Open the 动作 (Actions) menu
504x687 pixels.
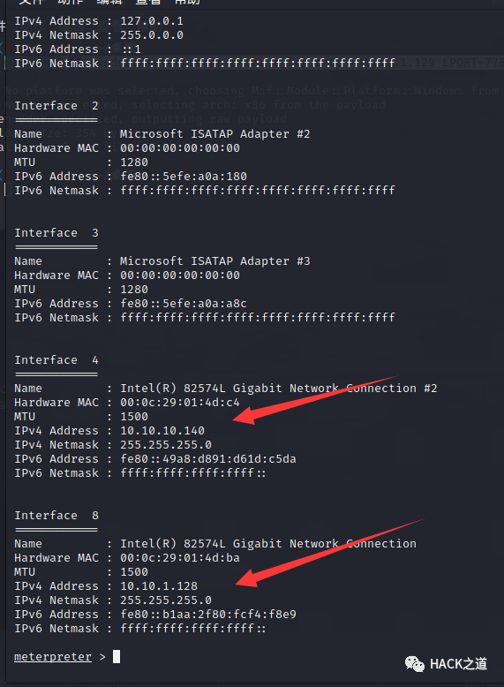point(71,2)
